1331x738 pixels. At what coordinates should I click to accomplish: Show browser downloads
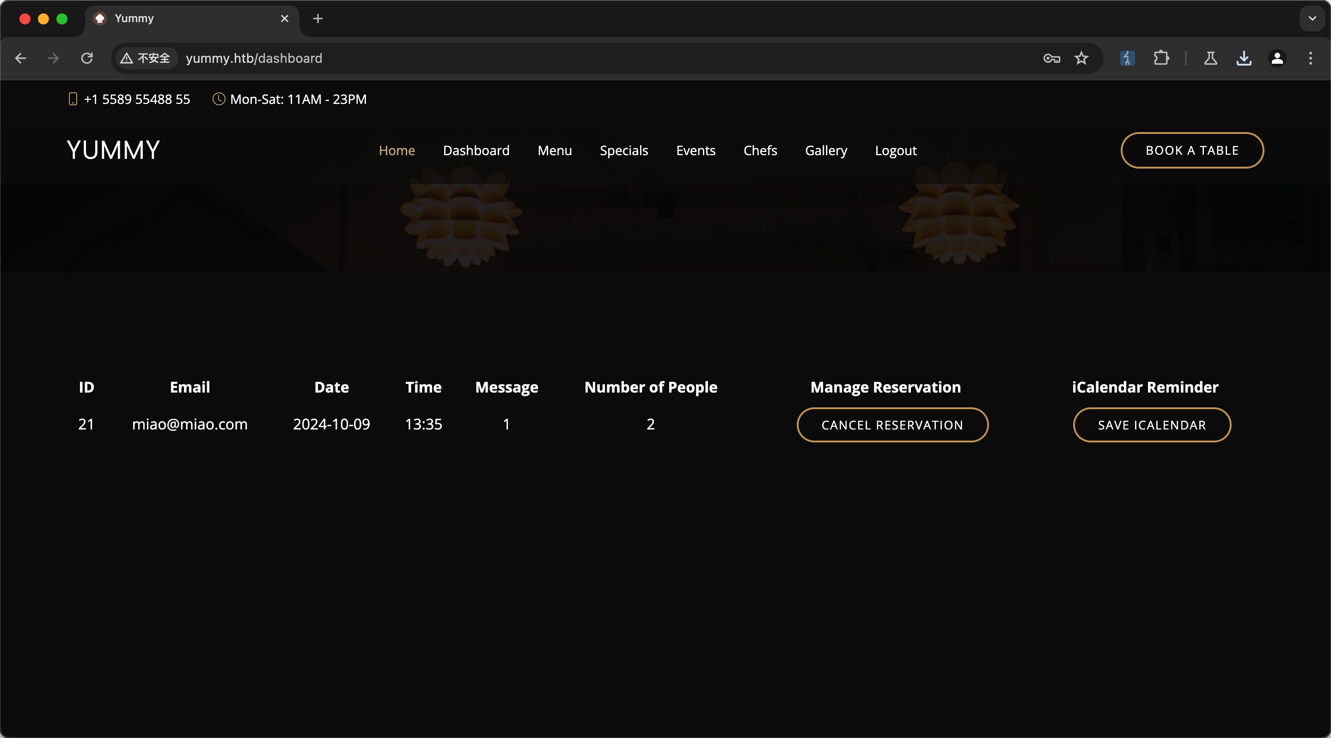1244,58
